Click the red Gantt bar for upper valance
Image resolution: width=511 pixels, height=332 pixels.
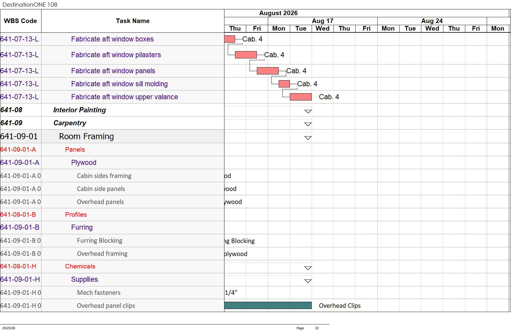(301, 97)
